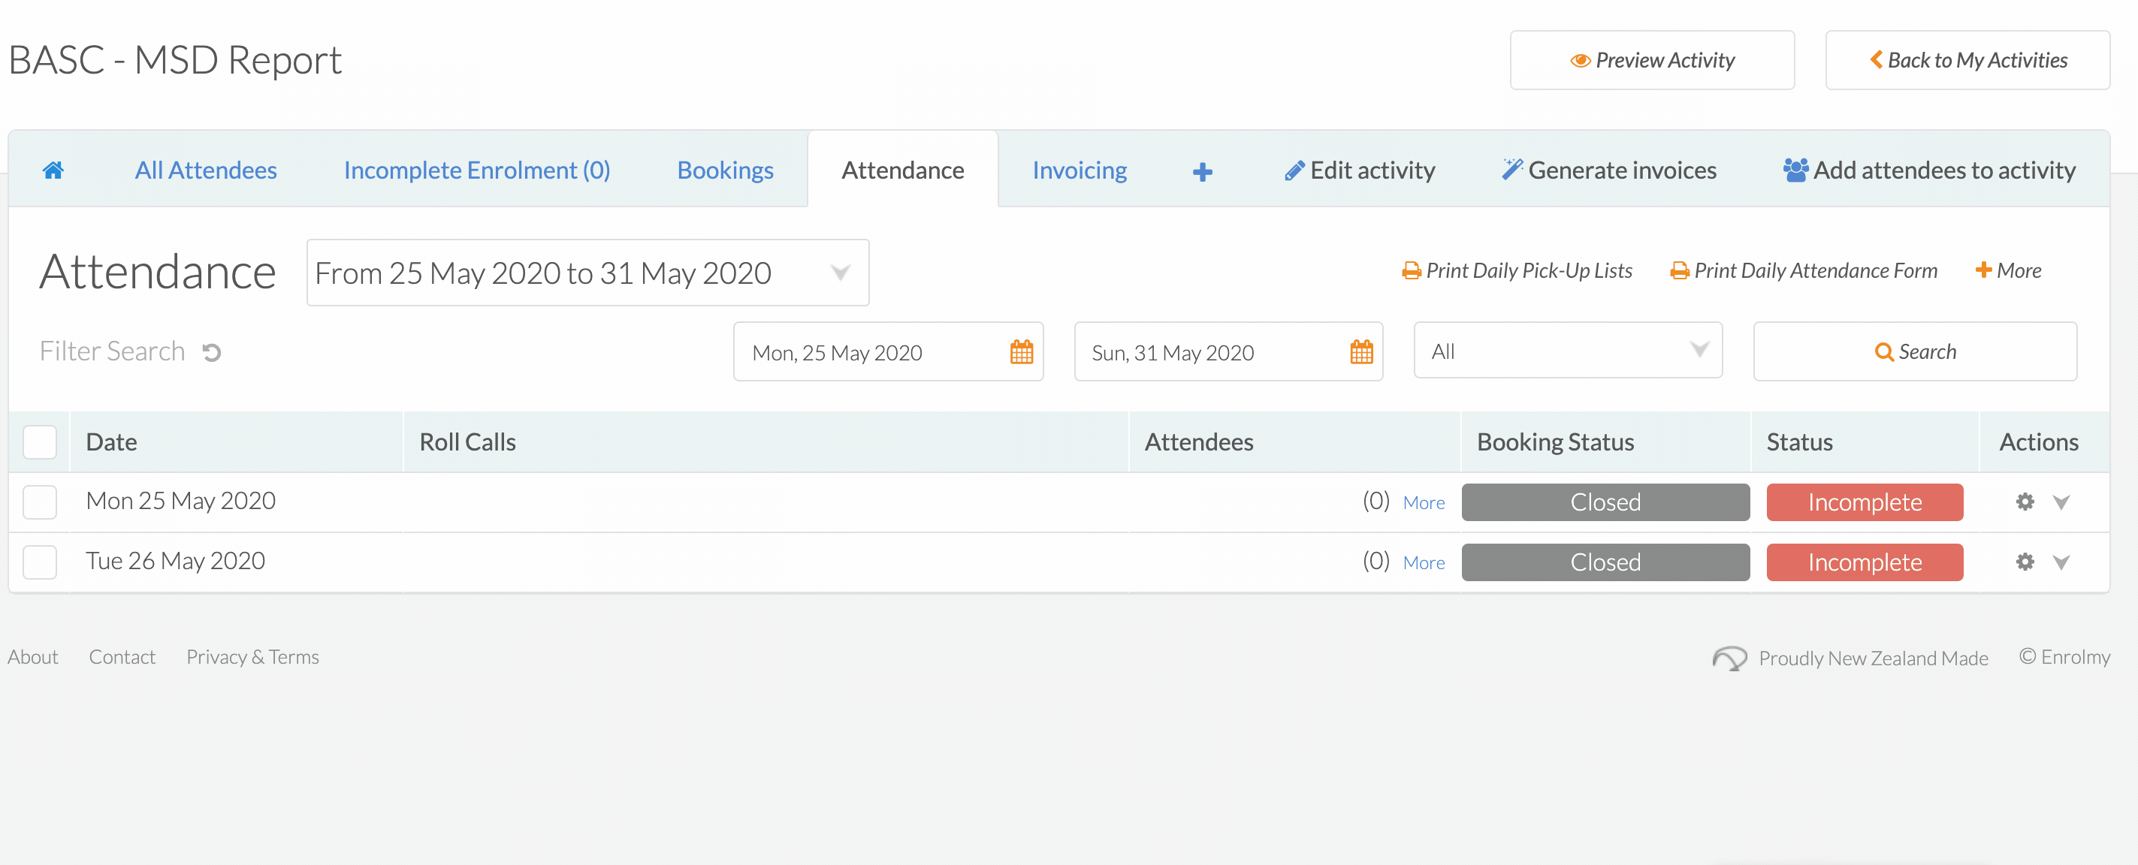The image size is (2138, 865).
Task: Open the About footer link
Action: 33,657
